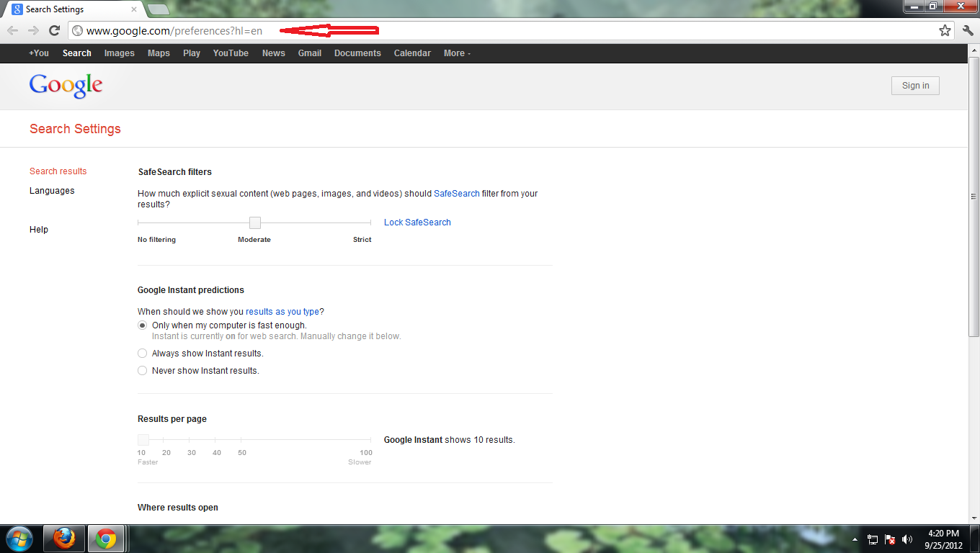Open Chrome wrench menu
The image size is (980, 553).
click(968, 30)
